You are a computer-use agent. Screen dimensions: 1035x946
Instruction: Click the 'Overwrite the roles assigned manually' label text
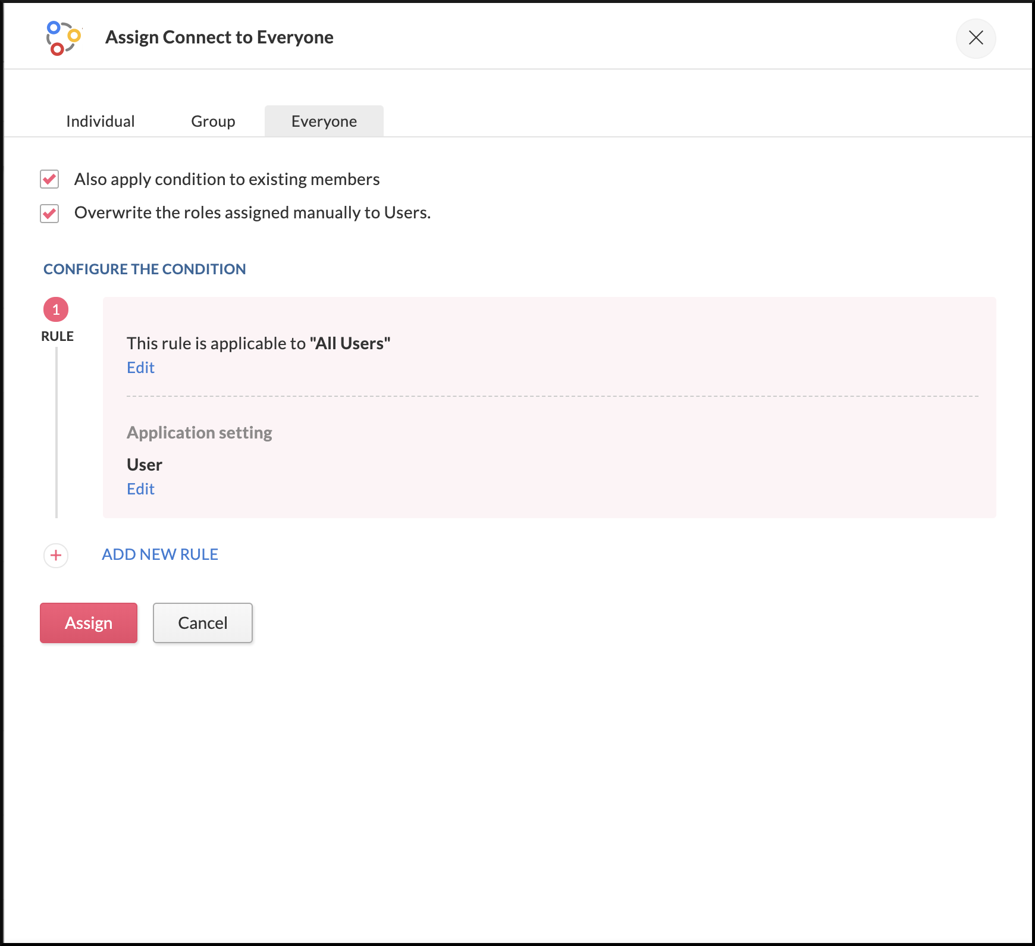(x=252, y=213)
